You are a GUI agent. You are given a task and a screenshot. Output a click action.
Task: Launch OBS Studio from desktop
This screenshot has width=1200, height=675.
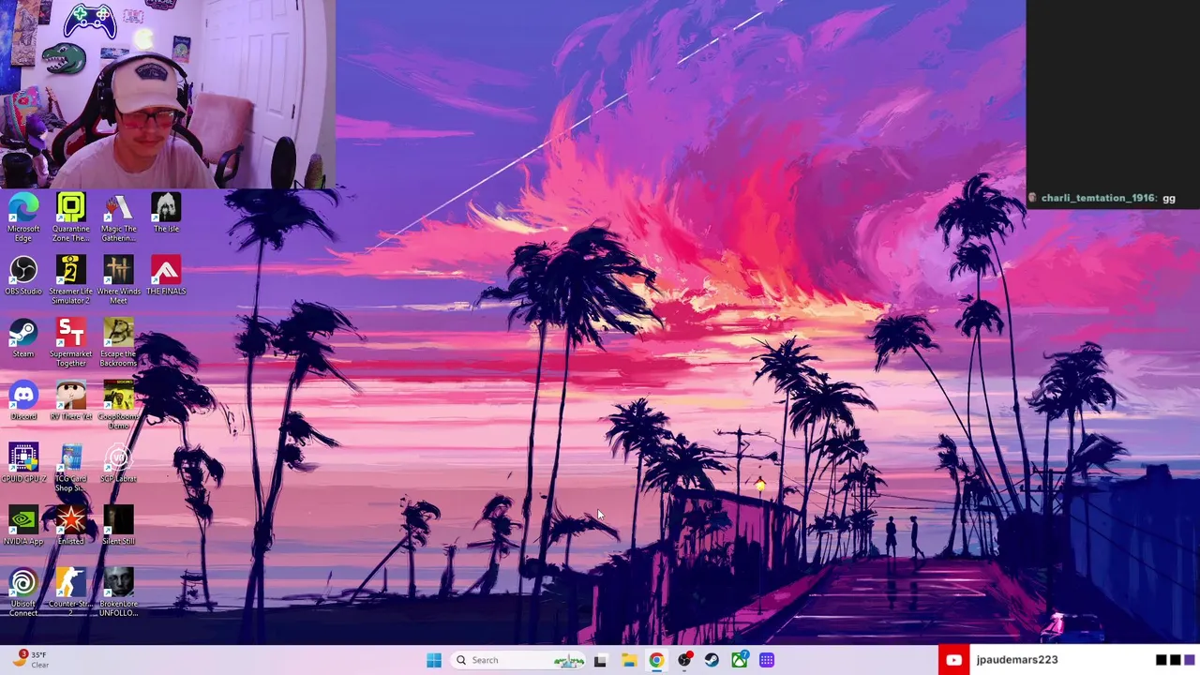click(23, 277)
